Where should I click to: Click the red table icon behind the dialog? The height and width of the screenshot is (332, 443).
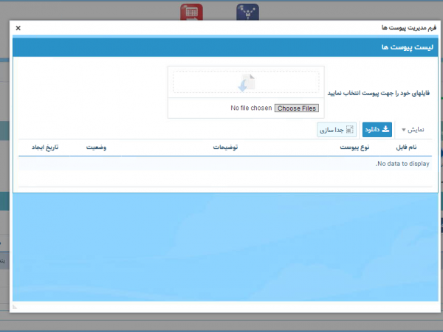pos(191,12)
